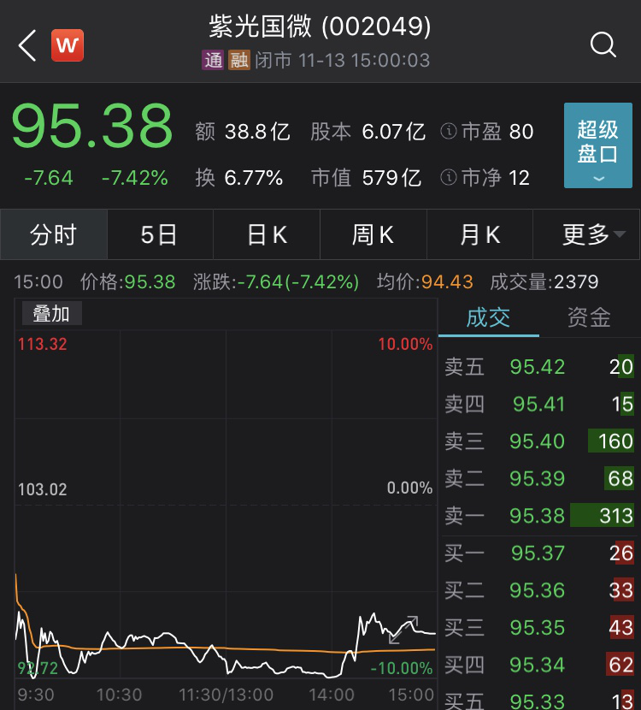Tap the stock title 紫光国微 (002049)
The image size is (641, 710).
click(320, 27)
